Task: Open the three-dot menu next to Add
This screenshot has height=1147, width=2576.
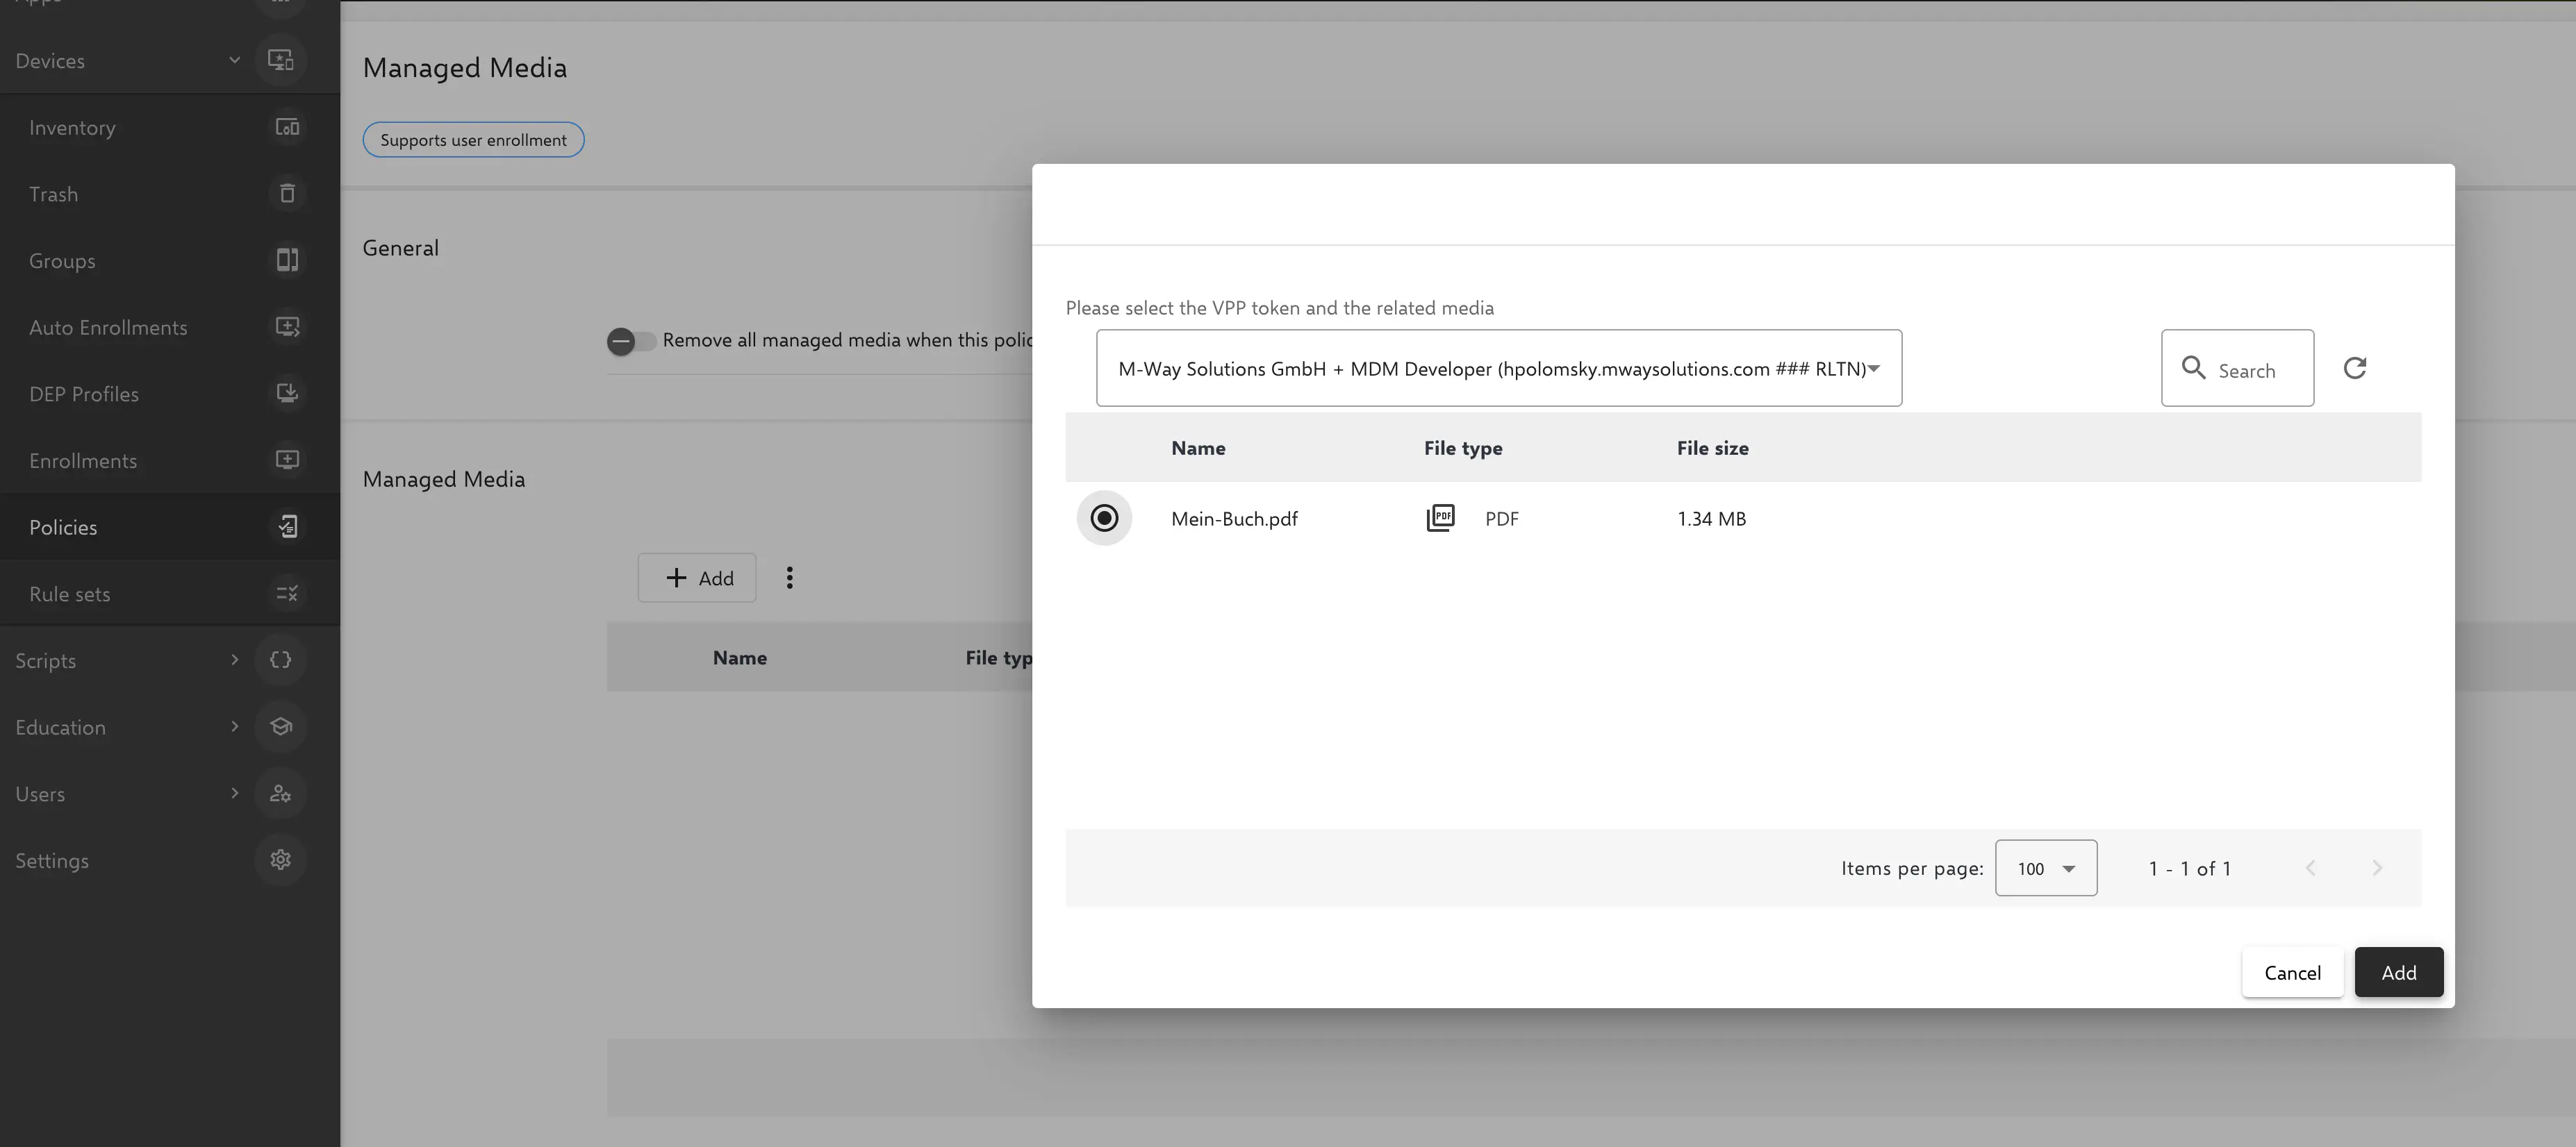Action: (x=789, y=578)
